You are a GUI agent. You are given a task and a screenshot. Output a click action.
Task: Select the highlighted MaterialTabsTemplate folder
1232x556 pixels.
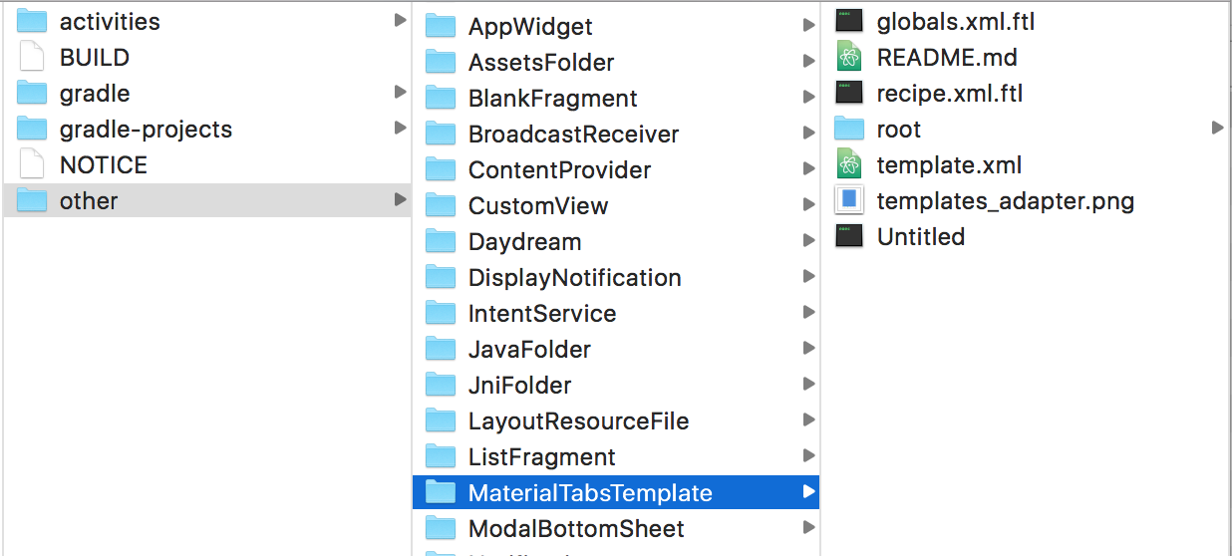click(x=616, y=492)
